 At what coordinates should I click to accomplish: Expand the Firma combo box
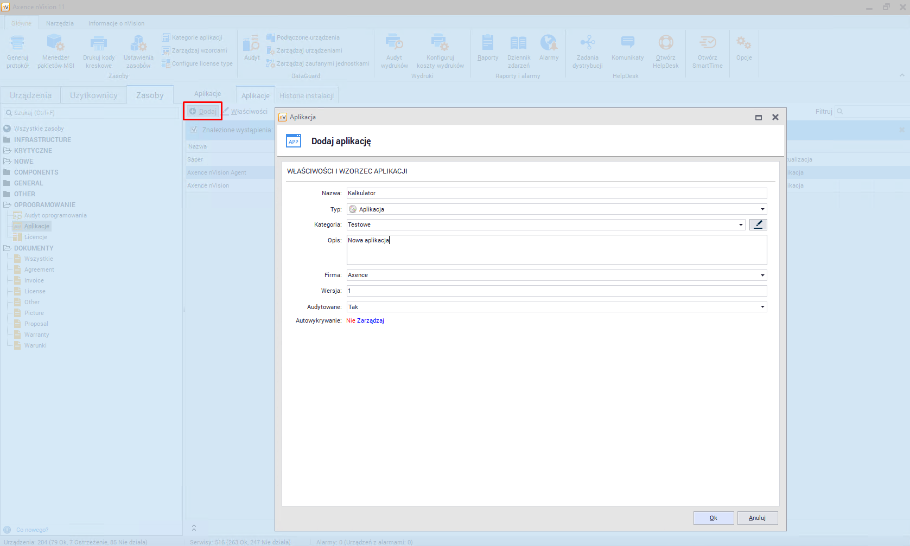(x=762, y=275)
